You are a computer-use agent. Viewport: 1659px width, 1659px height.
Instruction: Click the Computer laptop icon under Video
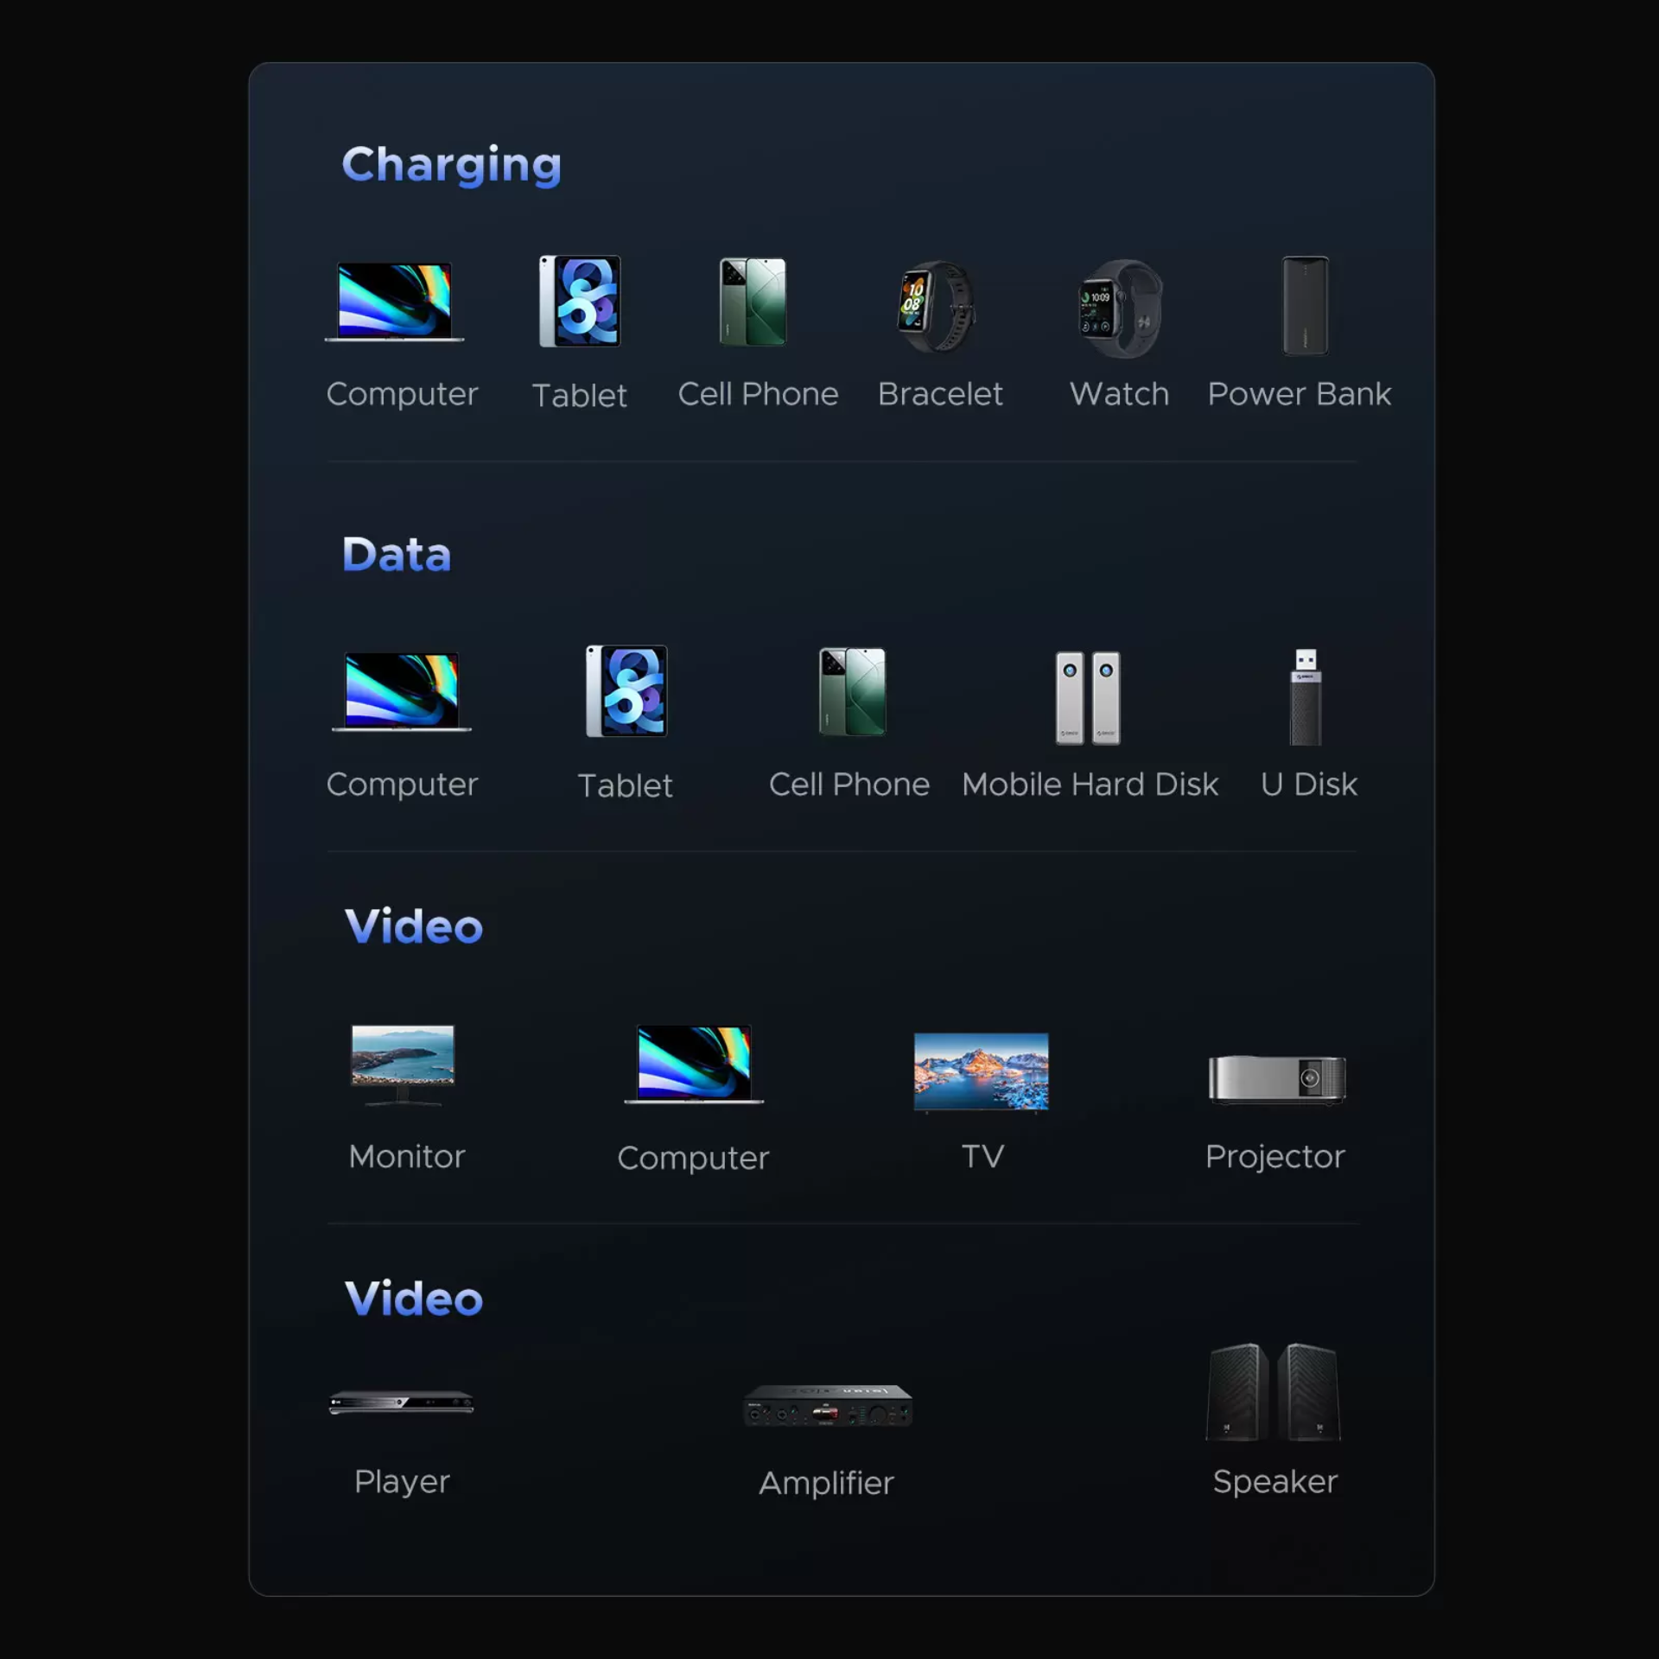(x=694, y=1064)
